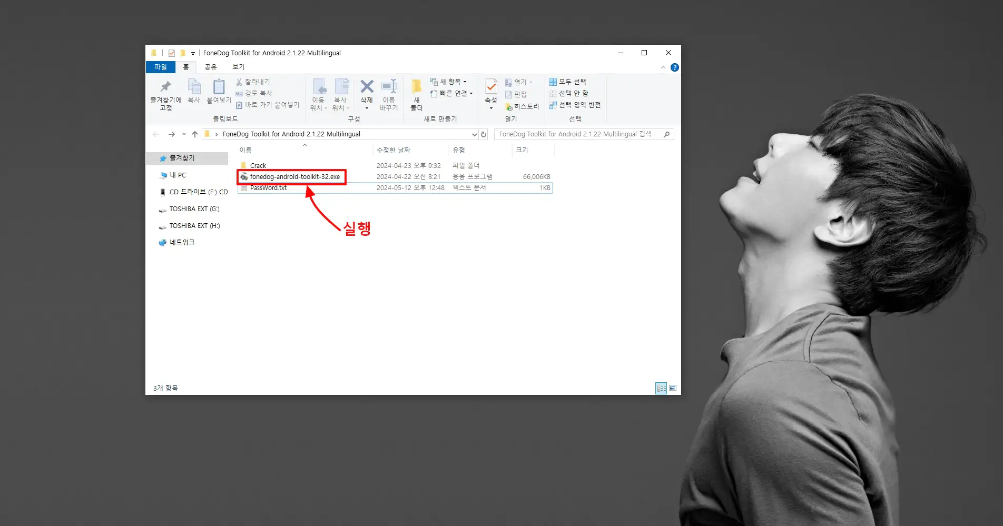The width and height of the screenshot is (1003, 526).
Task: Click 66,006KB size cell
Action: (x=536, y=176)
